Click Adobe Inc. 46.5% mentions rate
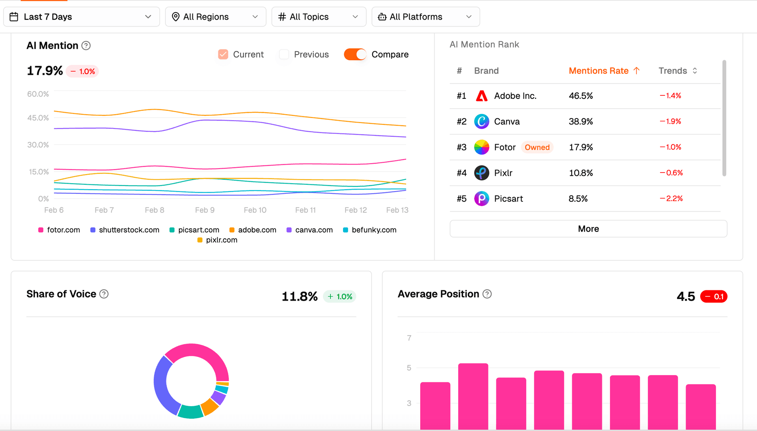Image resolution: width=757 pixels, height=431 pixels. coord(581,96)
